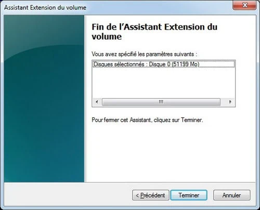Viewport: 260px width, 210px height.
Task: Cancel the wizard with Annuler
Action: [231, 195]
